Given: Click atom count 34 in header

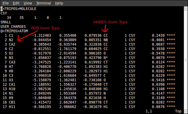Looking at the screenshot, I should click(9, 18).
